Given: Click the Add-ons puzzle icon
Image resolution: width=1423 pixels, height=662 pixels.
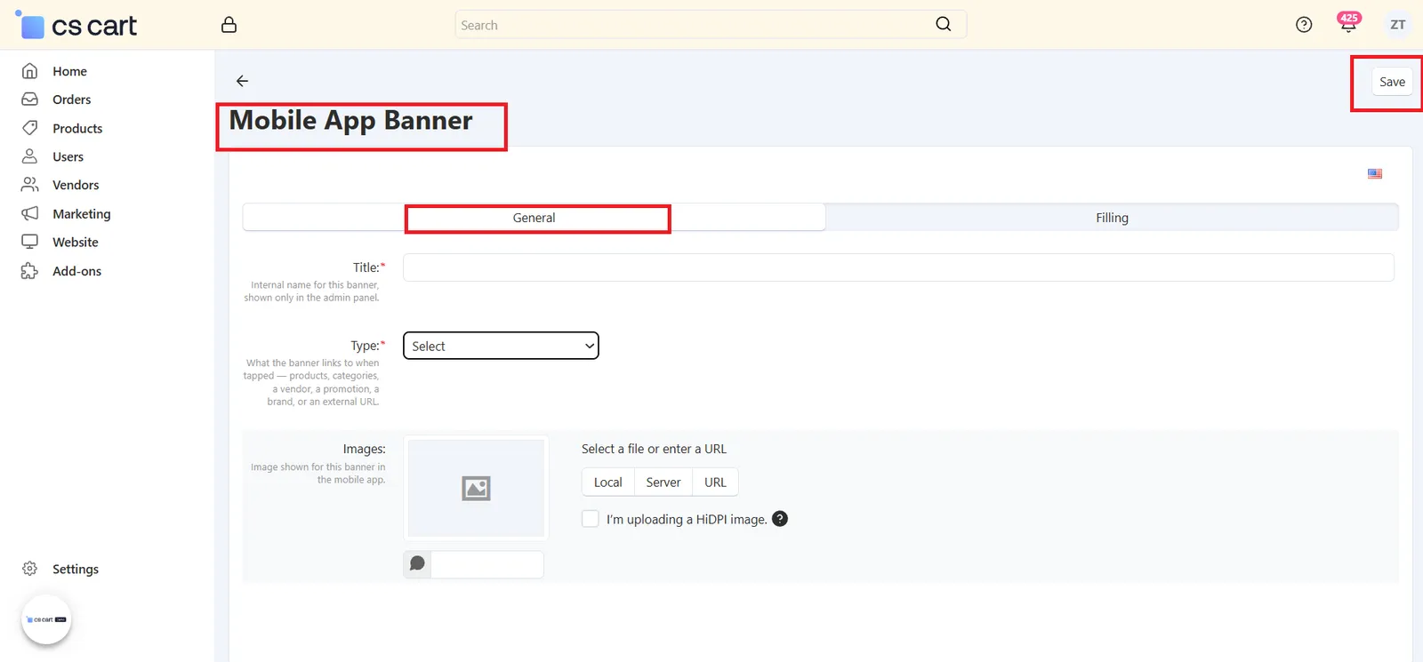Looking at the screenshot, I should (x=29, y=271).
